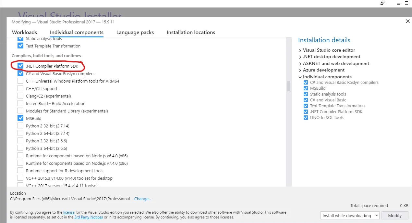The image size is (412, 223).
Task: Click the Total space required 0 KB value
Action: [404, 206]
